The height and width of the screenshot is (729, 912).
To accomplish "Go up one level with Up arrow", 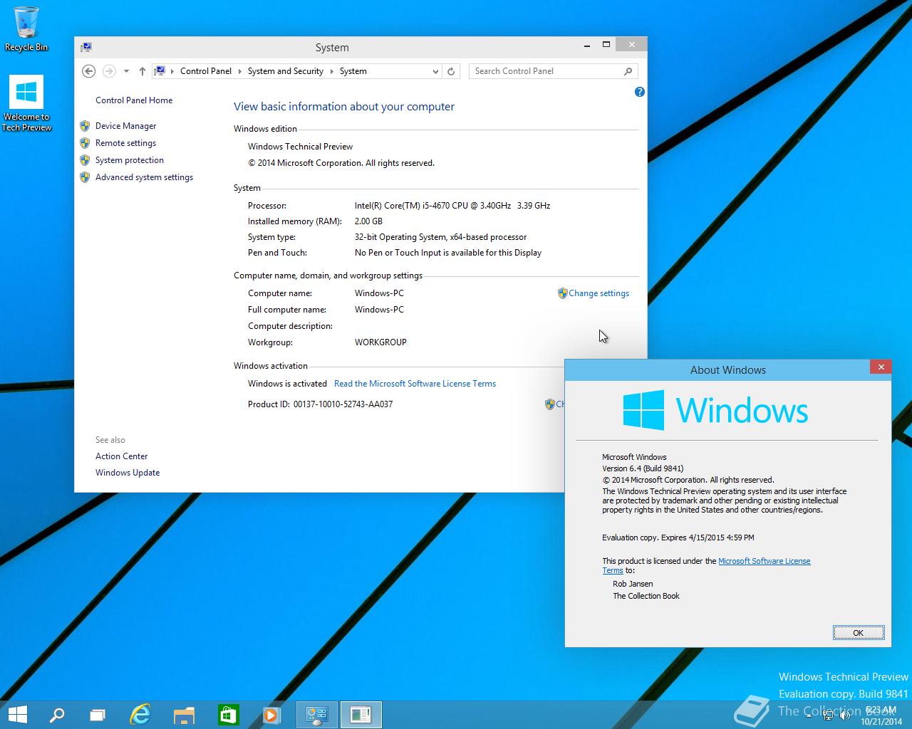I will 142,71.
